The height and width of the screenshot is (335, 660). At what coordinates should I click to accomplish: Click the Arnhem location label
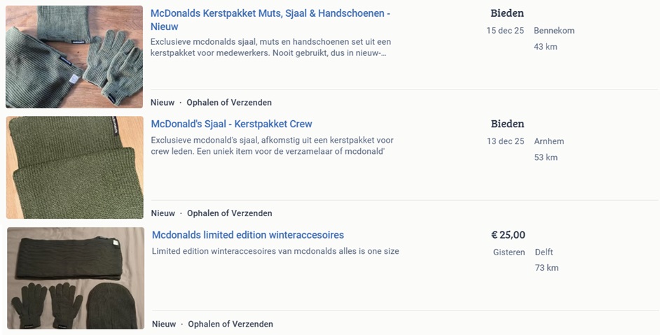549,141
